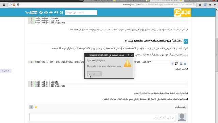Click the round icon right of Facebook
This screenshot has width=218, height=123.
46,13
